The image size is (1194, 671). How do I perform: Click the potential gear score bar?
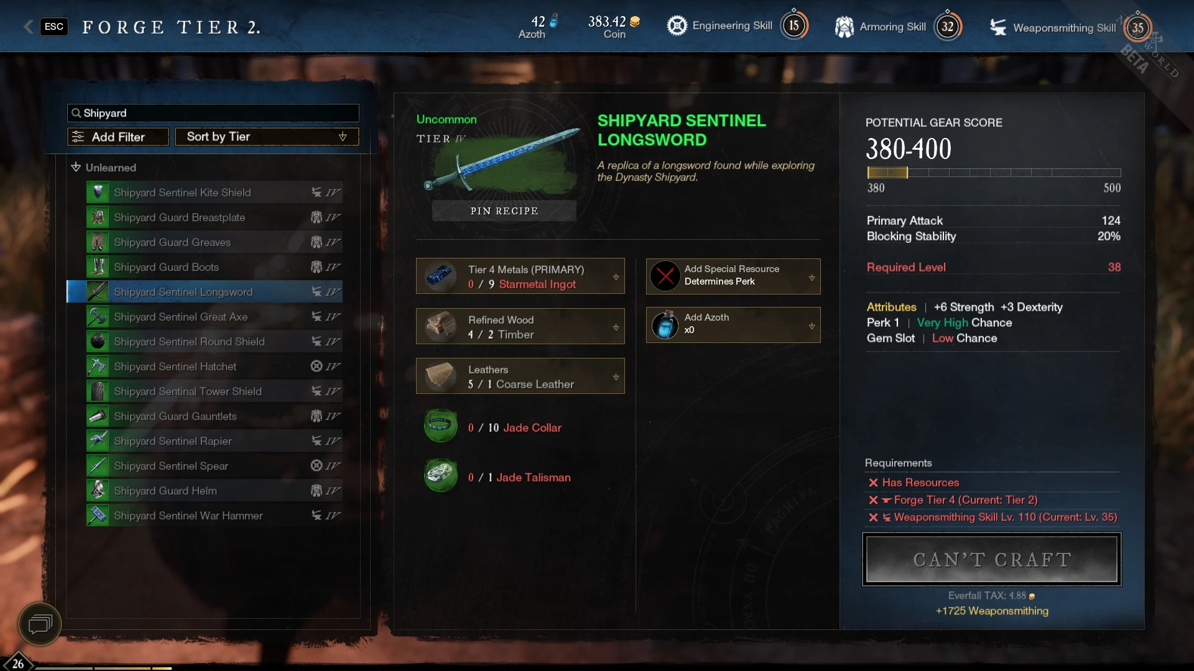[x=994, y=173]
